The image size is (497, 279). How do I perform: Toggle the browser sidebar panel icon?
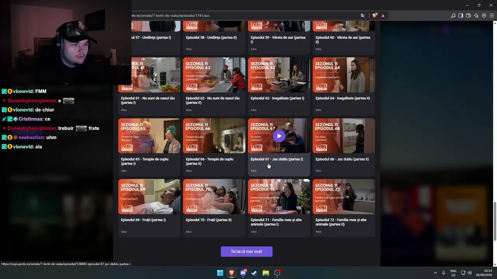[x=461, y=15]
